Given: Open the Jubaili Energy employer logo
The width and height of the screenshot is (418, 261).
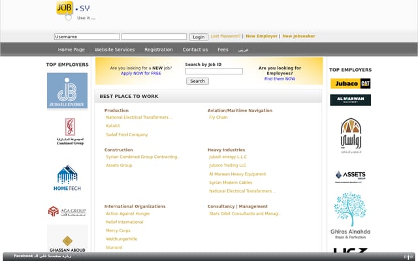Looking at the screenshot, I should [x=67, y=91].
